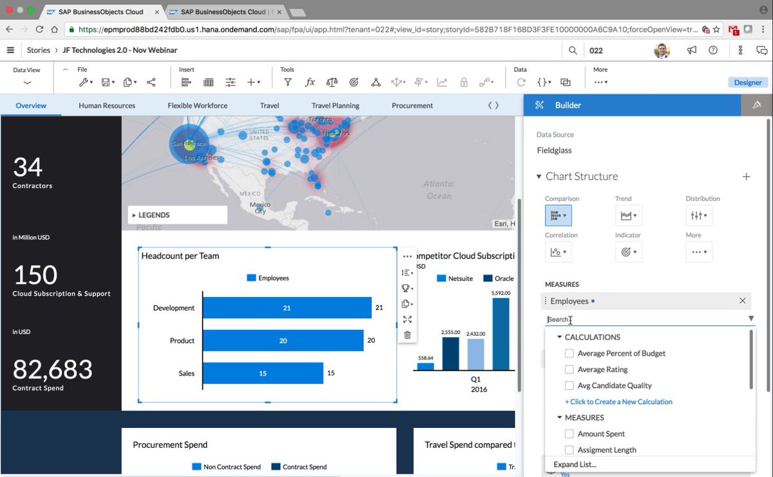Remove the Employees measure
The height and width of the screenshot is (477, 773).
pos(742,301)
